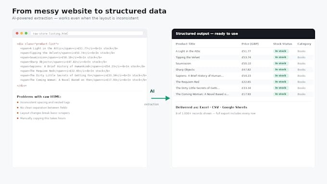Click 'Soumission' table cell
Screen dimensions: 327x184
183,63
